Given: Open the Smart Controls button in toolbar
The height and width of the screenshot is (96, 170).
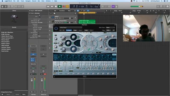Looking at the screenshot, I should point(16,6).
